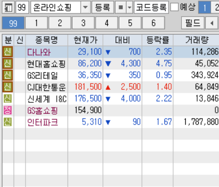
Task: Click the 필드 button
Action: tap(193, 23)
